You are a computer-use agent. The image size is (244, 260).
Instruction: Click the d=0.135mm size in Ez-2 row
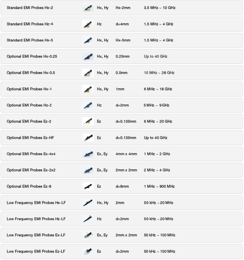click(126, 122)
